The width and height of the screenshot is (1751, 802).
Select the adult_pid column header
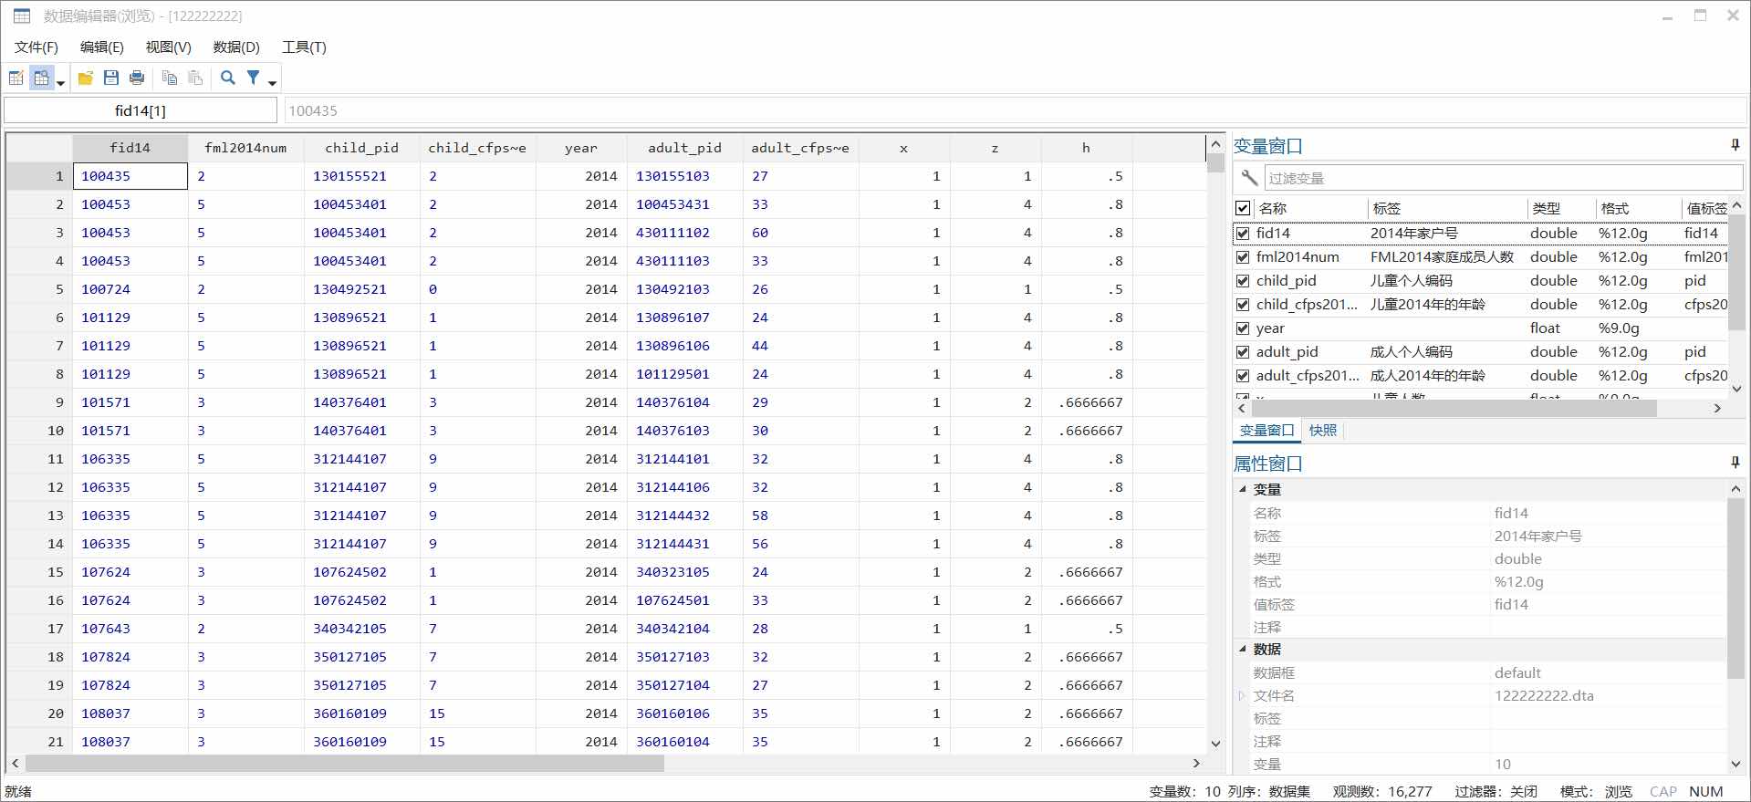(684, 148)
